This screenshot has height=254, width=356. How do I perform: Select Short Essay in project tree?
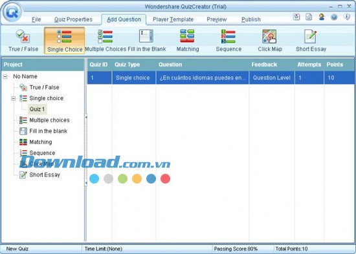[45, 175]
